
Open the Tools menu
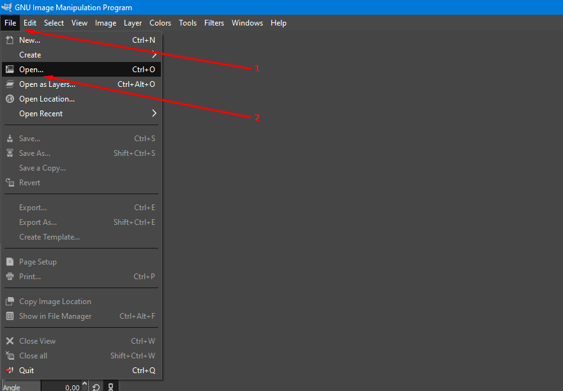coord(188,23)
